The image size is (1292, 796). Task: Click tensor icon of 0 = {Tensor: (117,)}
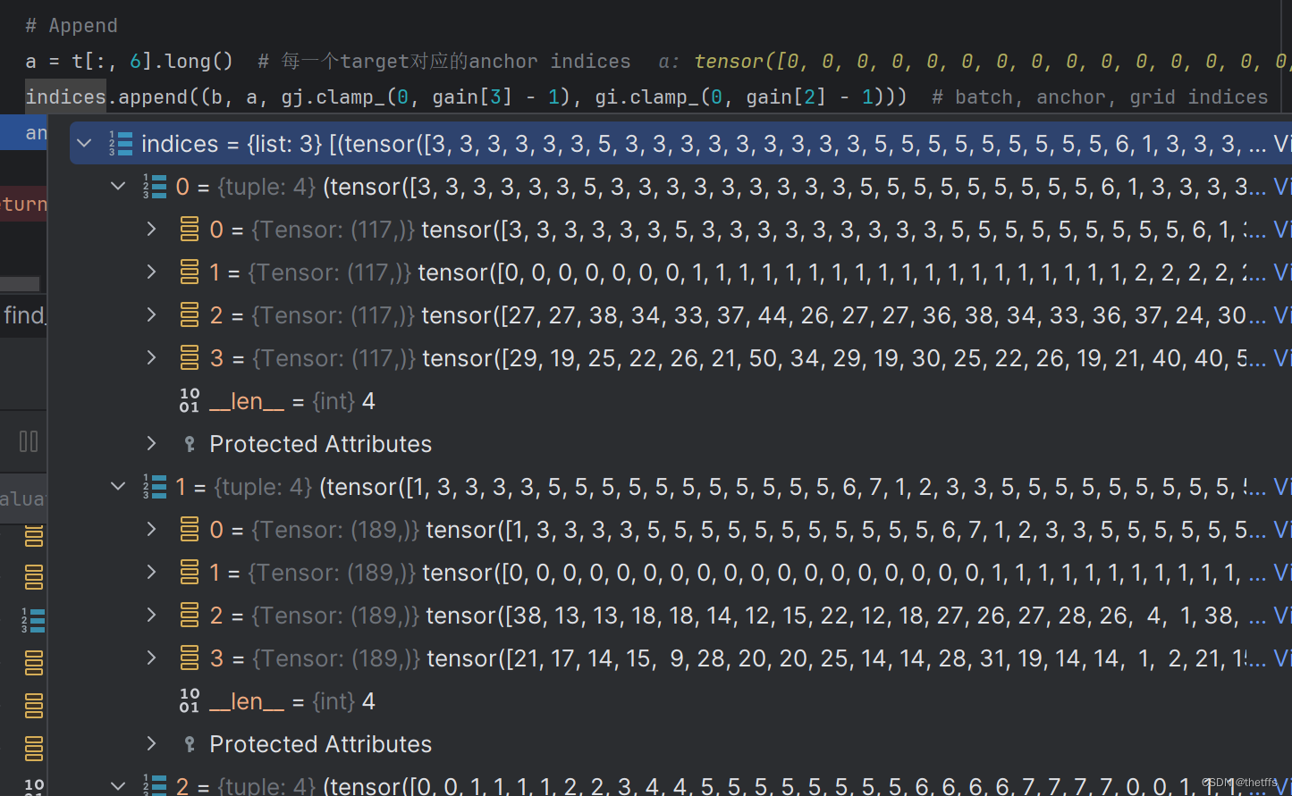coord(190,229)
